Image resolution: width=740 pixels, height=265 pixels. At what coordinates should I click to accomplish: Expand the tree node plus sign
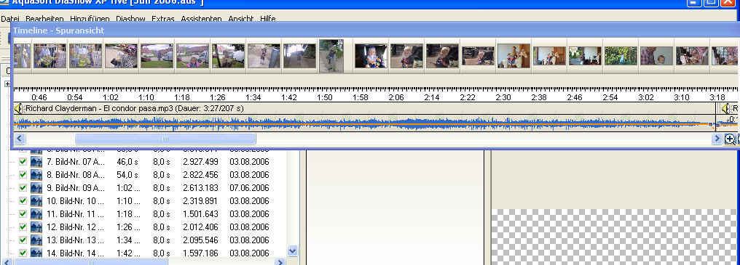click(x=7, y=84)
